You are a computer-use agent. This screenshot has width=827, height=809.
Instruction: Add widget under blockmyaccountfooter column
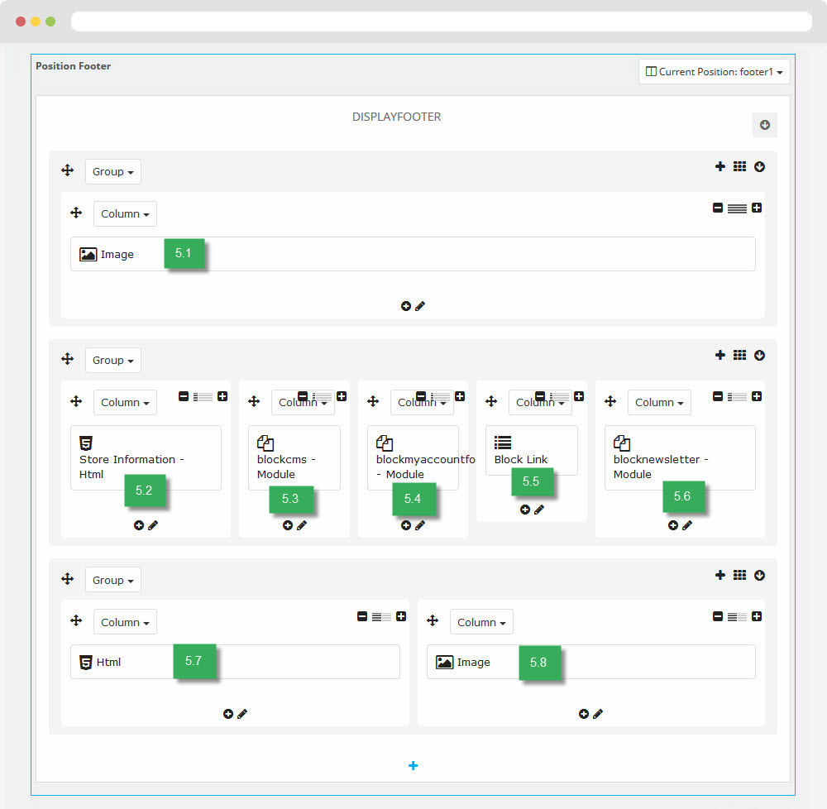(x=405, y=525)
